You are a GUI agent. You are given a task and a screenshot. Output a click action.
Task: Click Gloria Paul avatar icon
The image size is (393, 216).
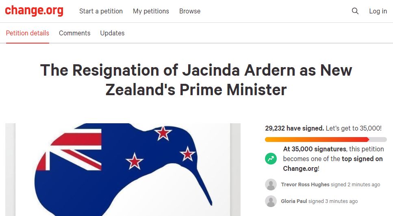pos(271,201)
